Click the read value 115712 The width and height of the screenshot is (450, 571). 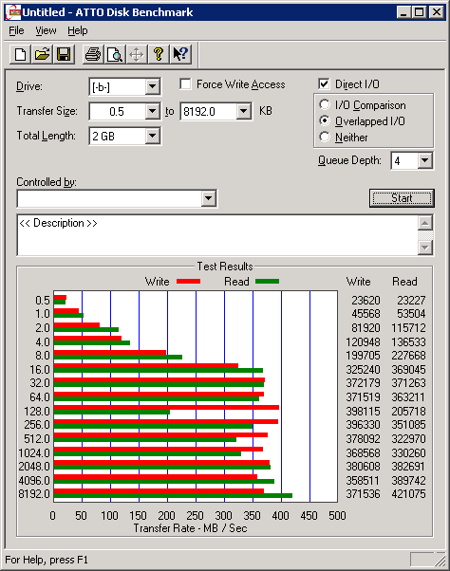pos(408,328)
